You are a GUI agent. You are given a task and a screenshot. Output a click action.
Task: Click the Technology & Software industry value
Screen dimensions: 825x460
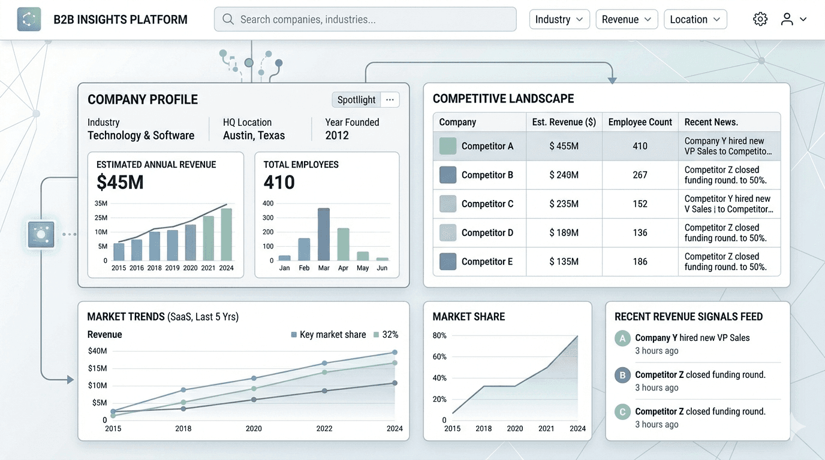(x=141, y=135)
